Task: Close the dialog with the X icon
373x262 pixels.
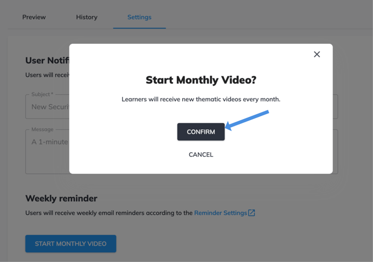Action: tap(317, 54)
